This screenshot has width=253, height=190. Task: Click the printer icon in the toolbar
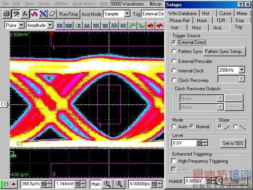click(x=7, y=14)
